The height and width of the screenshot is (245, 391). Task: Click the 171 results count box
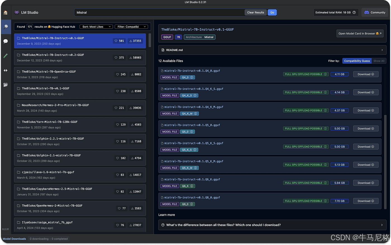click(x=30, y=27)
